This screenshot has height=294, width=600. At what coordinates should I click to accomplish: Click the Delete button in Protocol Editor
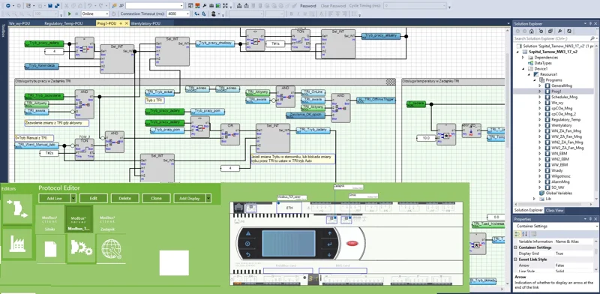[124, 198]
